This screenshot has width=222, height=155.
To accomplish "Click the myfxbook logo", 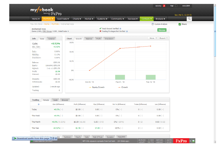I will point(42,10).
